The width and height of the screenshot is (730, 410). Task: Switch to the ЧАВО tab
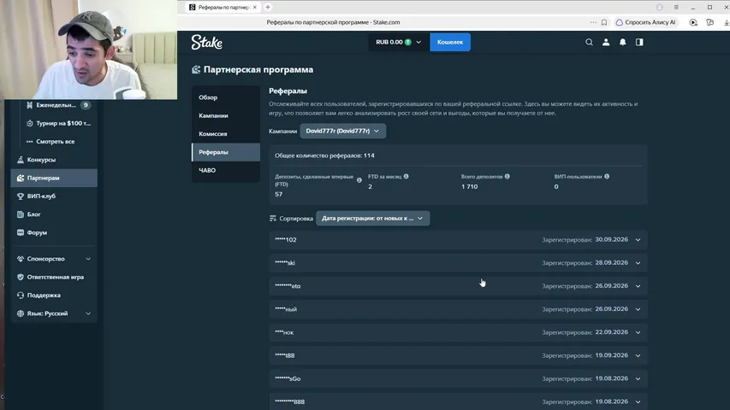(226, 171)
